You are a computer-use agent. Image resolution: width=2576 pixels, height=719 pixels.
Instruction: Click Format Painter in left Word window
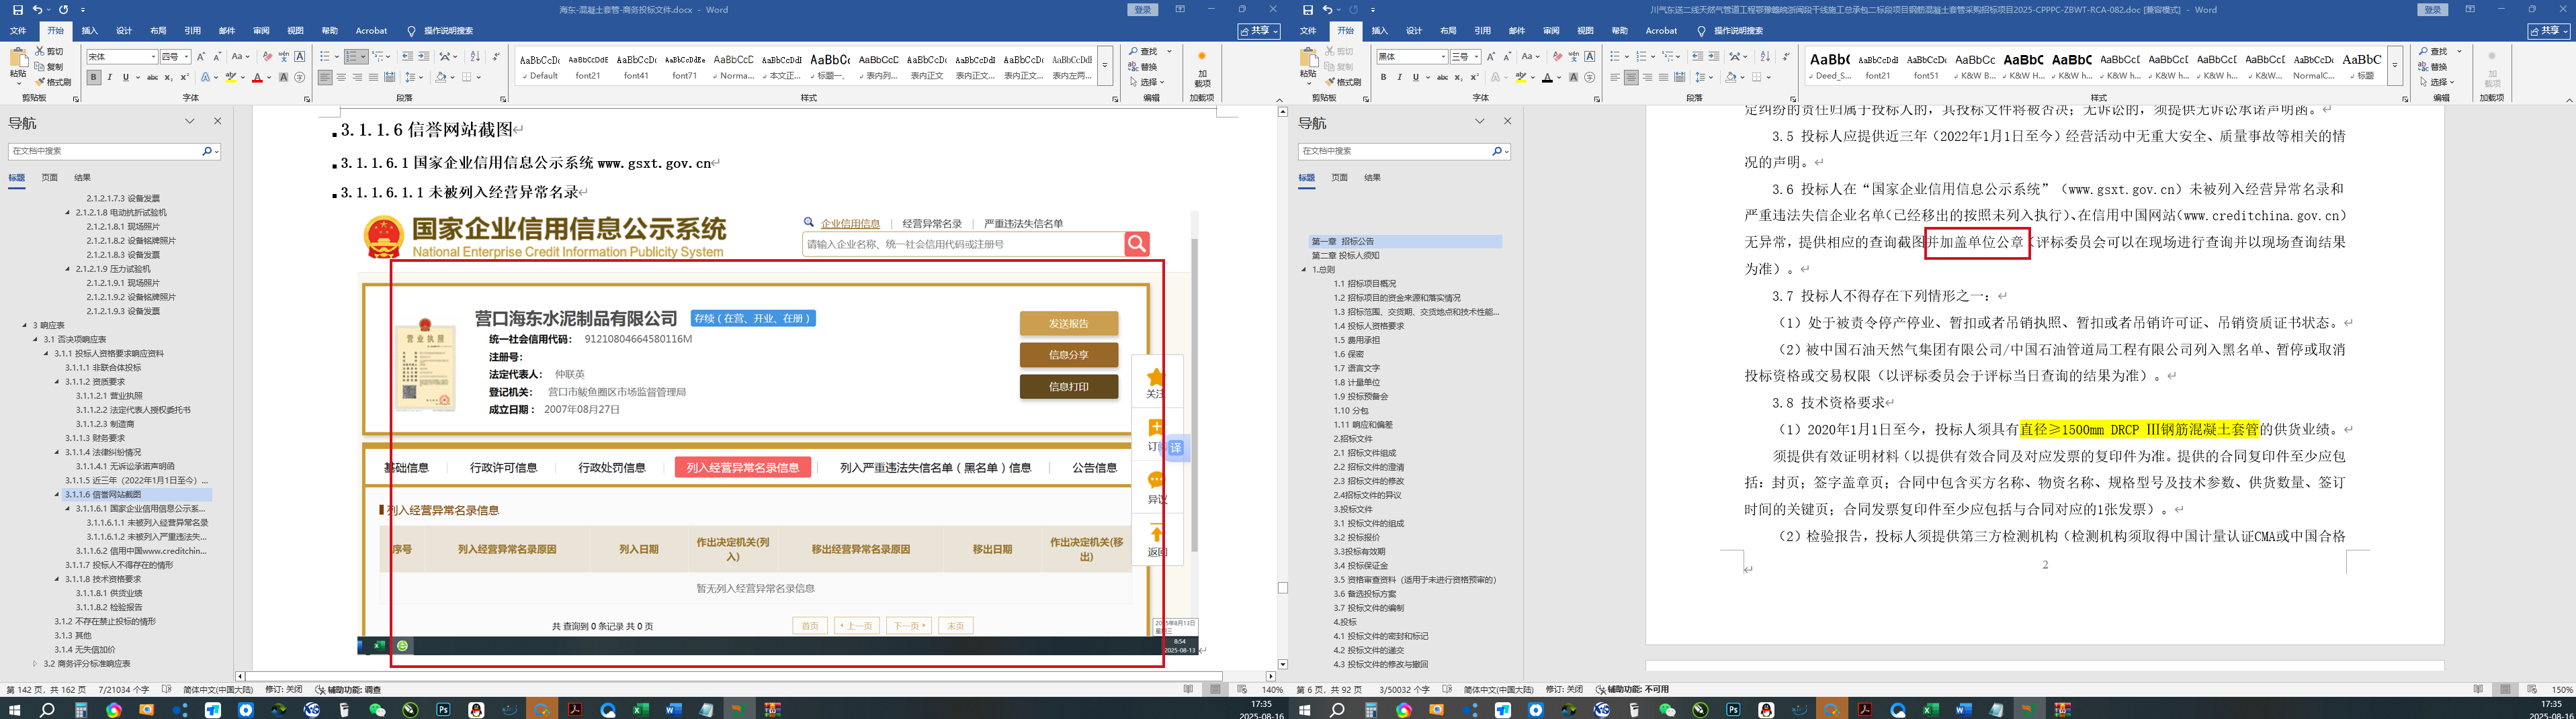(54, 82)
